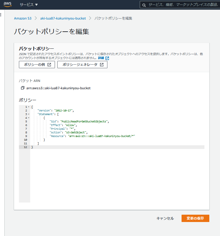Click the "Statement" key on line 3
The width and height of the screenshot is (220, 236).
coord(46,114)
